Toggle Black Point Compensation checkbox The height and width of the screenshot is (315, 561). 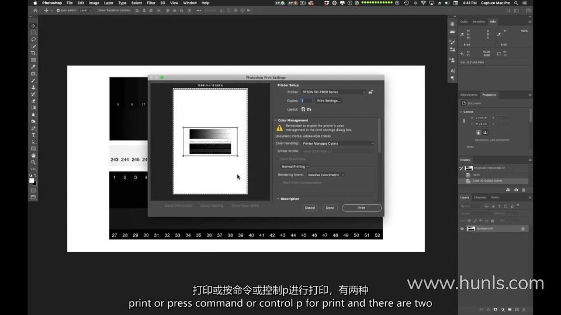[x=279, y=183]
